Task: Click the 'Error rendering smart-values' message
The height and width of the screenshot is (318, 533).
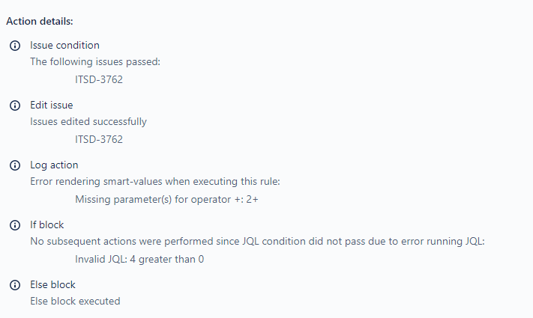Action: tap(155, 182)
